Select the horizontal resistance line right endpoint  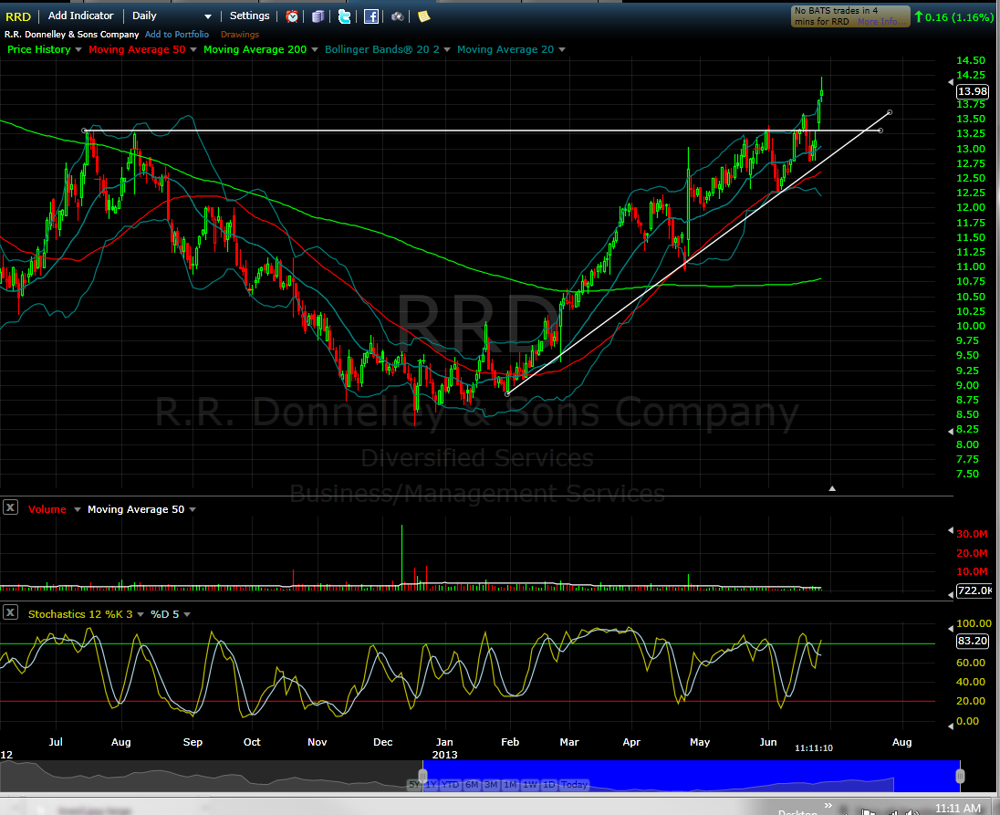pos(880,131)
